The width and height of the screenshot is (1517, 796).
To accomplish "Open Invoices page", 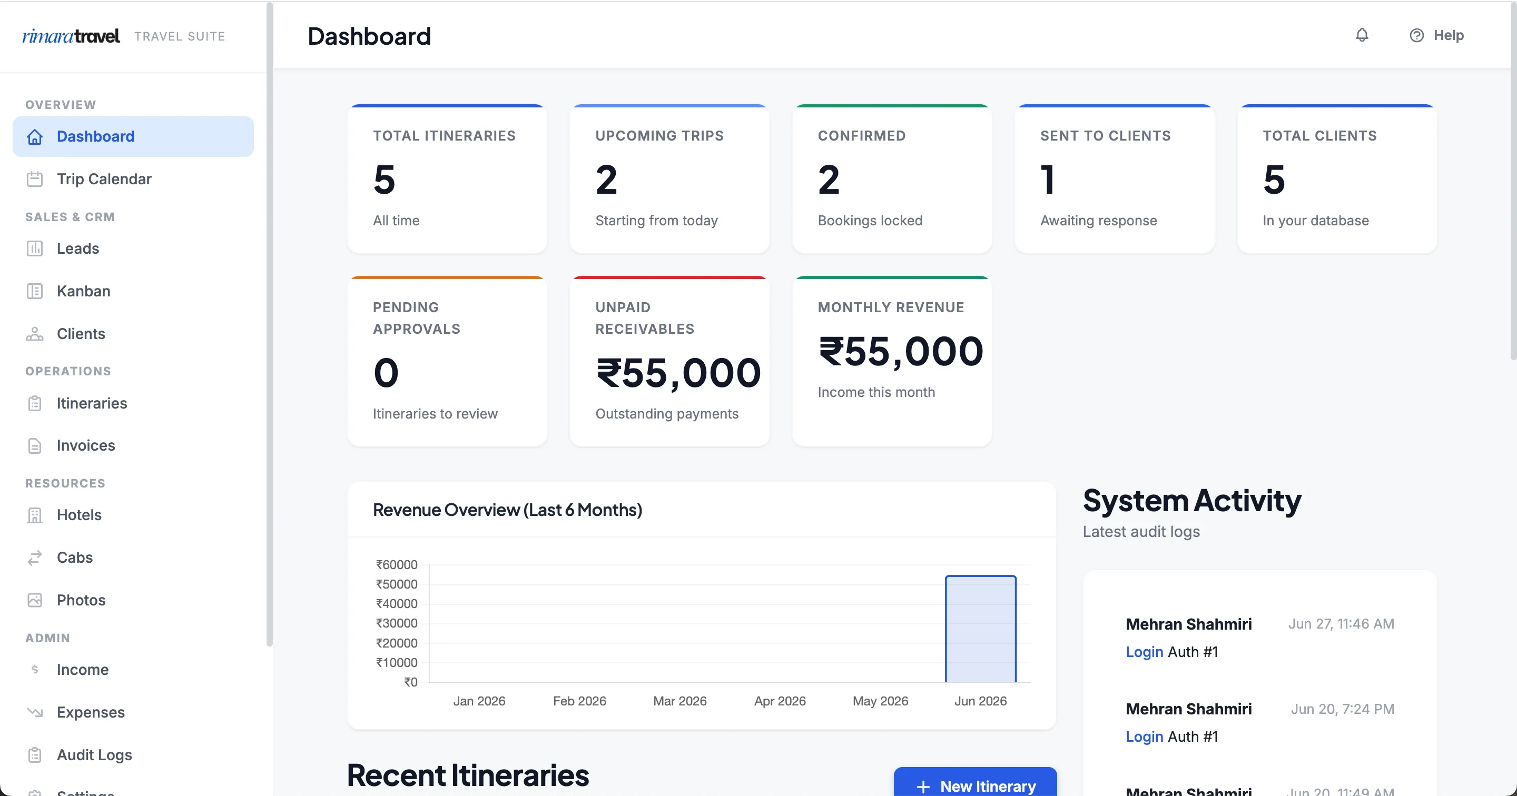I will tap(133, 446).
